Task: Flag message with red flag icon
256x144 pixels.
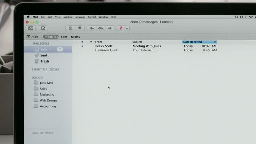Action: (x=121, y=28)
